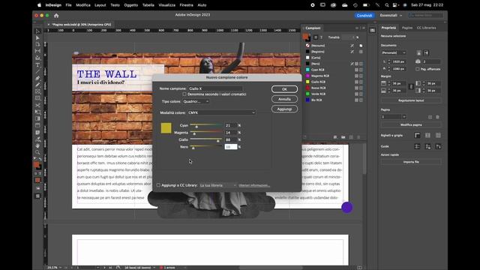The height and width of the screenshot is (270, 480).
Task: Select the Hand tool
Action: 37,145
